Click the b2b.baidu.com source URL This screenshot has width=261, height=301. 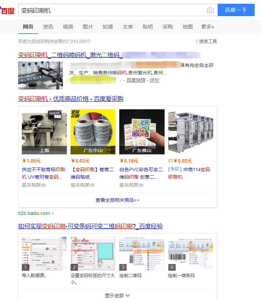pos(34,213)
